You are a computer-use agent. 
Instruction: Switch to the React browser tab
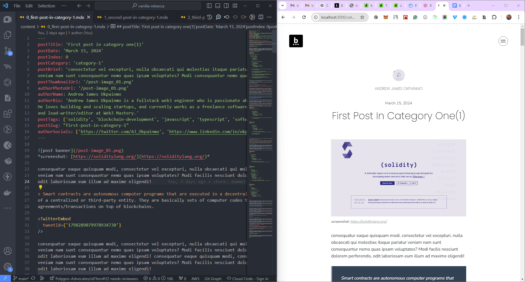coord(428,5)
